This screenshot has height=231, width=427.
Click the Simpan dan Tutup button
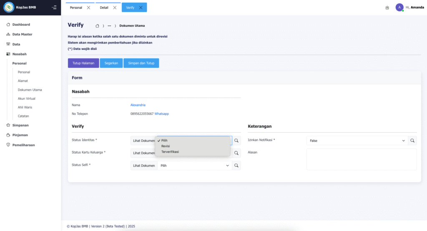click(141, 63)
